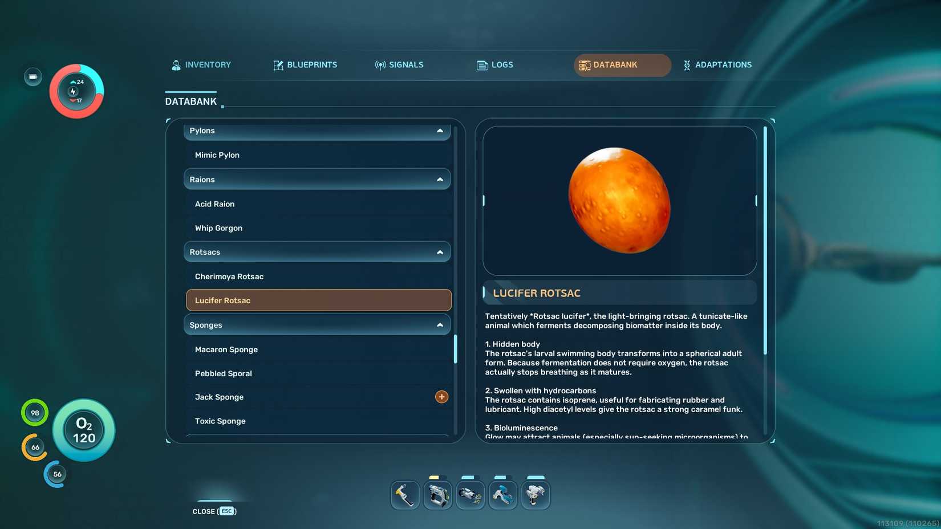Click the description panel scrollbar
Image resolution: width=941 pixels, height=529 pixels.
click(765, 240)
